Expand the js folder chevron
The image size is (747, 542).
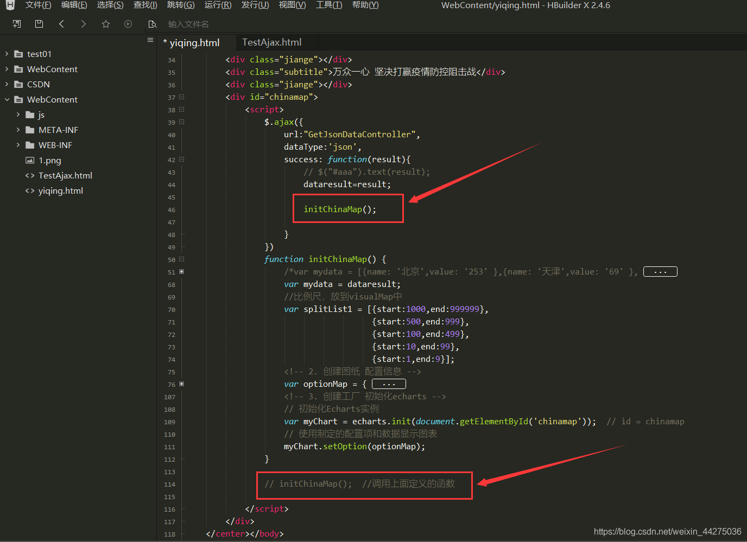[18, 115]
